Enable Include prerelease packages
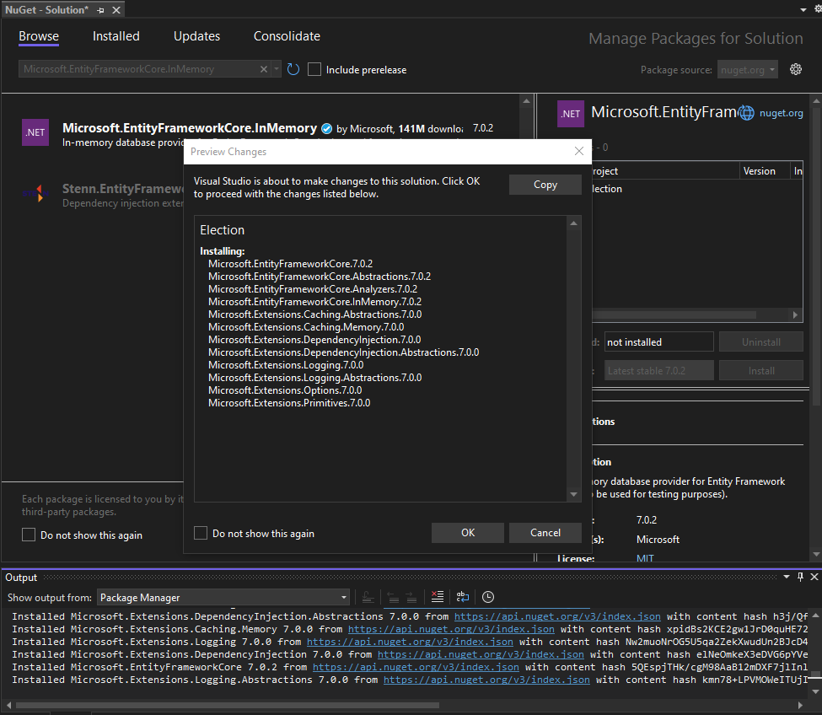Viewport: 822px width, 715px height. click(314, 69)
